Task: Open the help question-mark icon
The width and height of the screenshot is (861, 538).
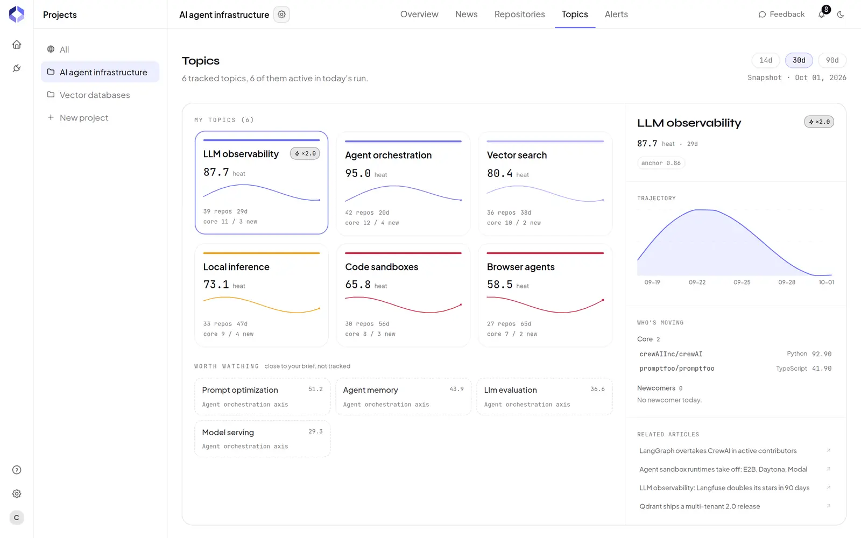Action: (17, 470)
